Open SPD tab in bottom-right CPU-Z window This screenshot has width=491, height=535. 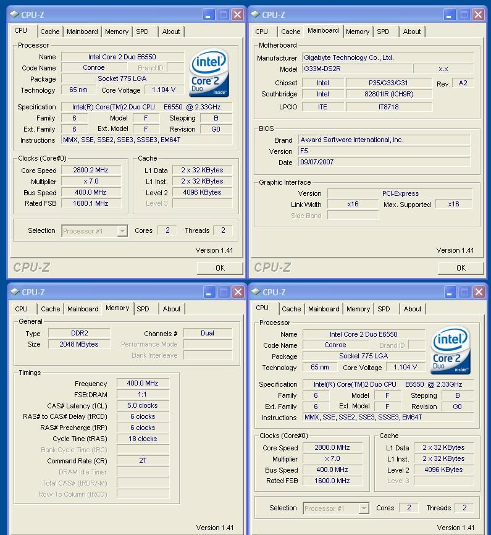384,309
